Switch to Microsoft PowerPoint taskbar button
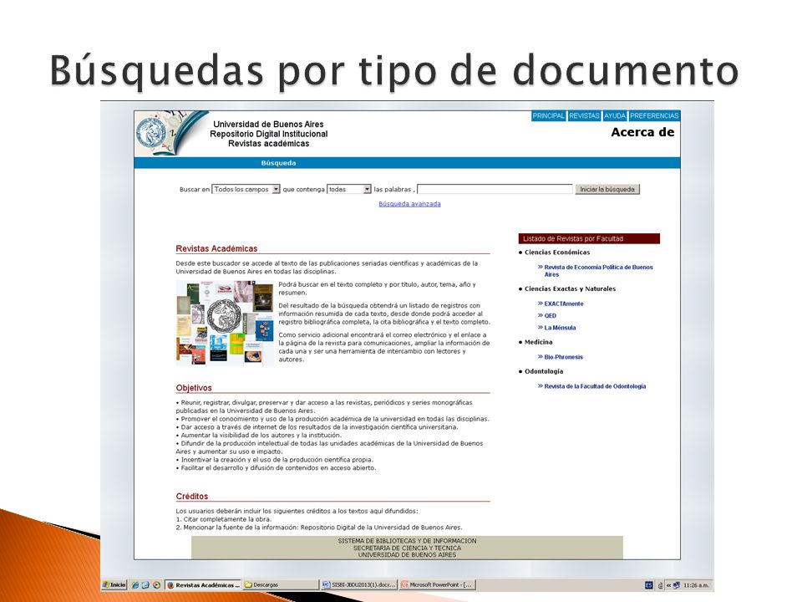802x602 pixels. tap(437, 584)
